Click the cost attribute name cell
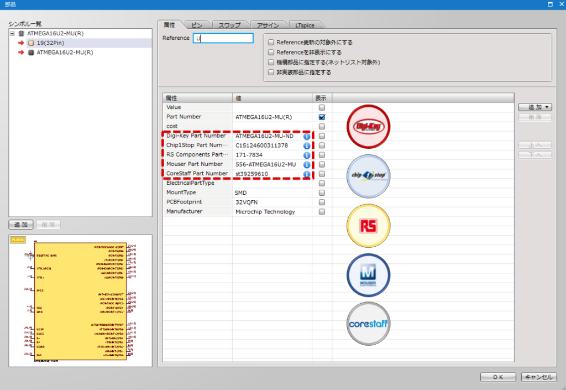Image resolution: width=566 pixels, height=390 pixels. tap(197, 126)
